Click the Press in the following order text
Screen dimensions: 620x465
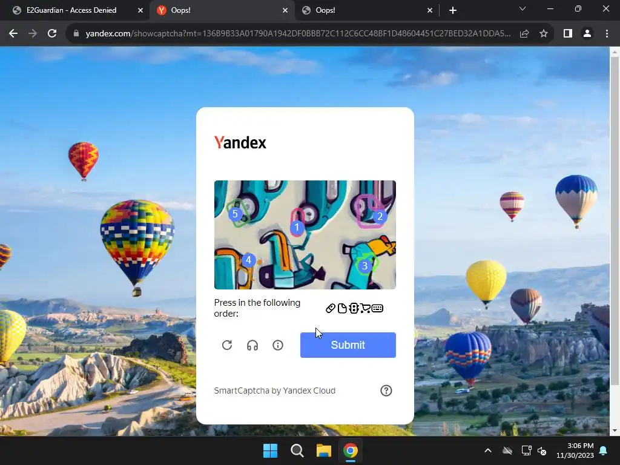tap(257, 308)
